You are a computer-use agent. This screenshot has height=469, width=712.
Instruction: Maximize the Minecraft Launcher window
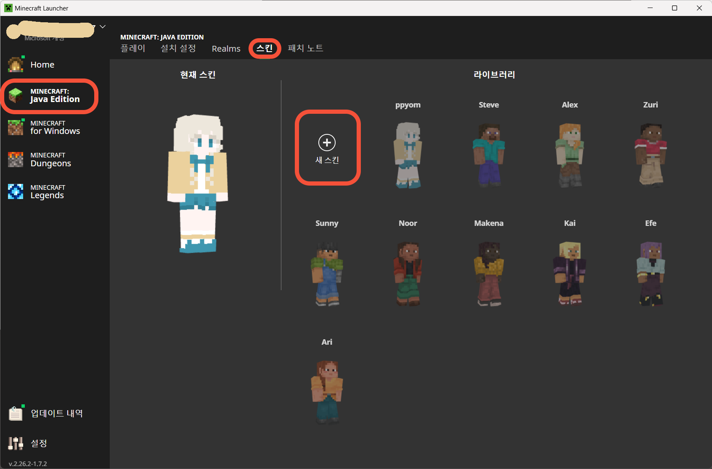[x=675, y=8]
